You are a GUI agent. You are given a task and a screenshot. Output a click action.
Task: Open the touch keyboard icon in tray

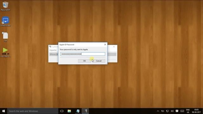(x=182, y=111)
